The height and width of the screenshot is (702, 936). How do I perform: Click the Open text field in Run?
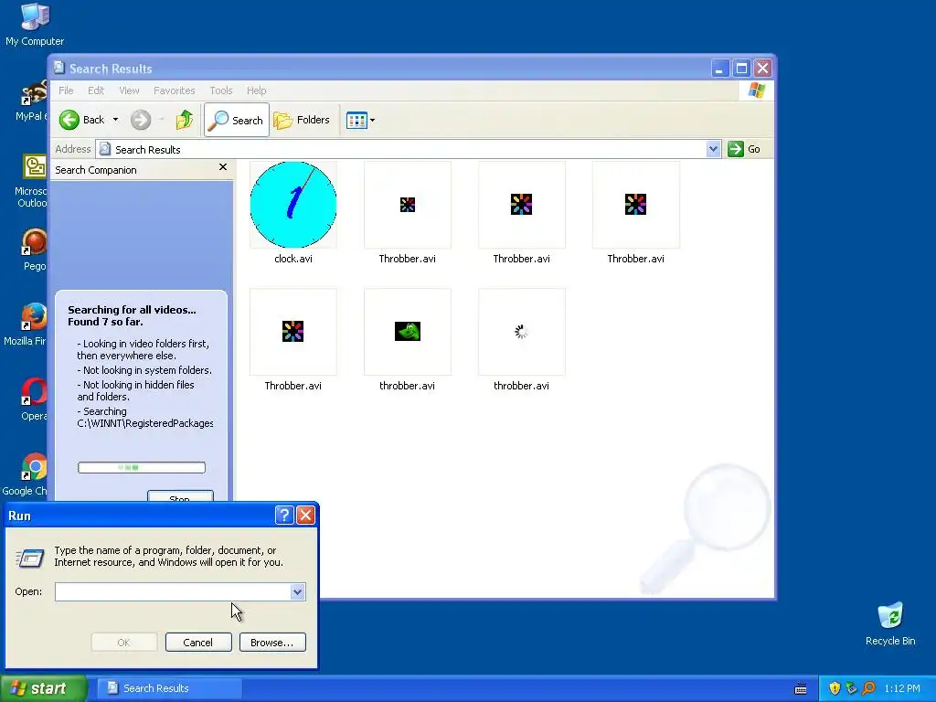point(173,591)
